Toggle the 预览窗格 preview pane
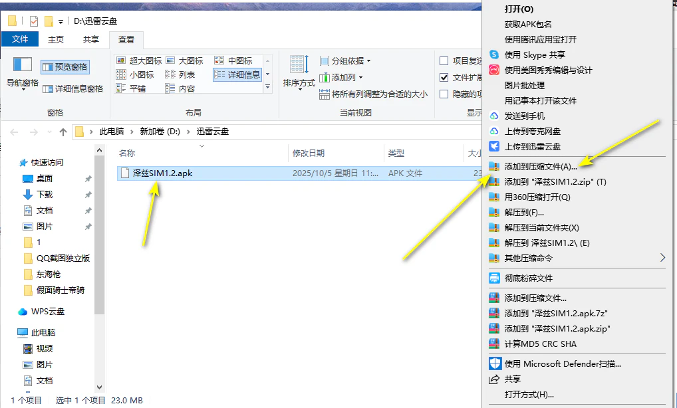The width and height of the screenshot is (677, 408). pyautogui.click(x=65, y=67)
